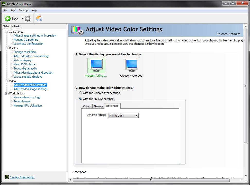This screenshot has height=185, width=250.
Task: Click the NVIDIA Control Panel title icon
Action: (x=4, y=4)
